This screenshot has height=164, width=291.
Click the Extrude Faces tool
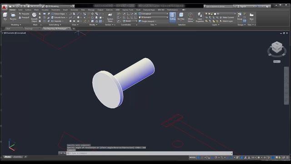point(58,17)
